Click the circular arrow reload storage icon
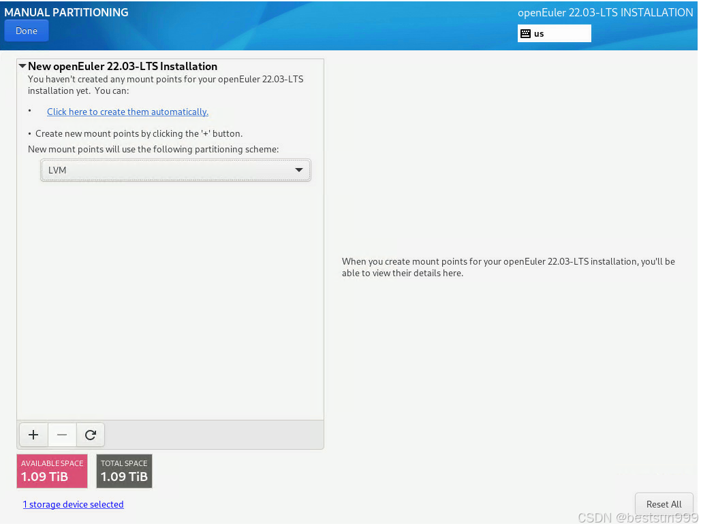 click(90, 435)
